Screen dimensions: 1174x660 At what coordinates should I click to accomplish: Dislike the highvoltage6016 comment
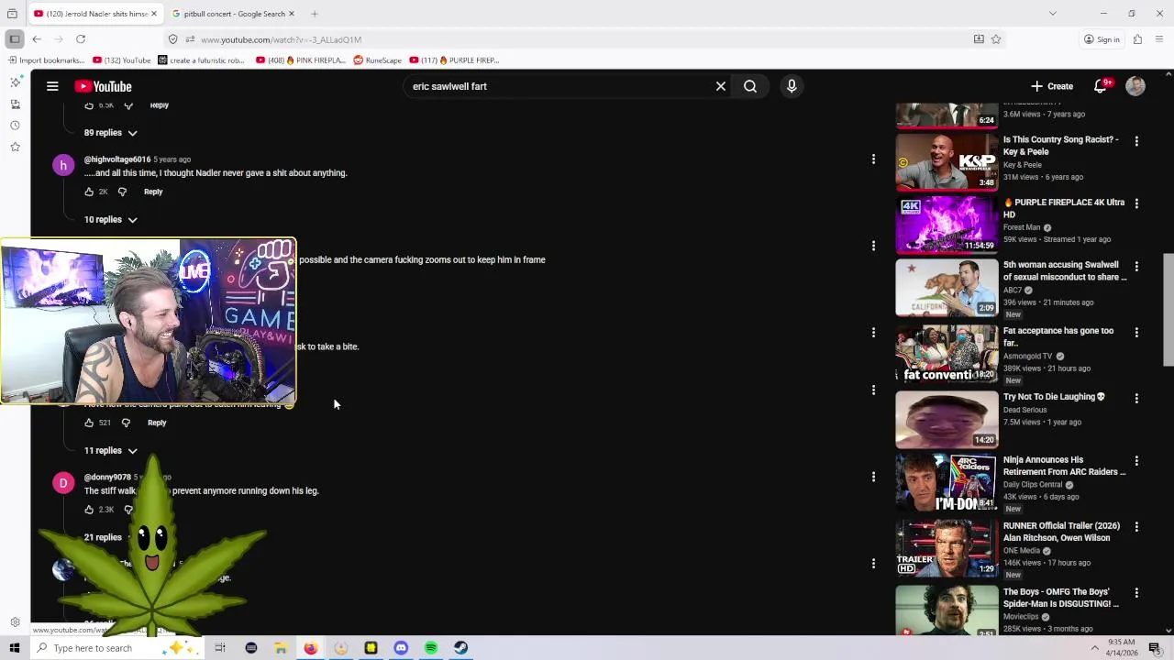point(122,192)
